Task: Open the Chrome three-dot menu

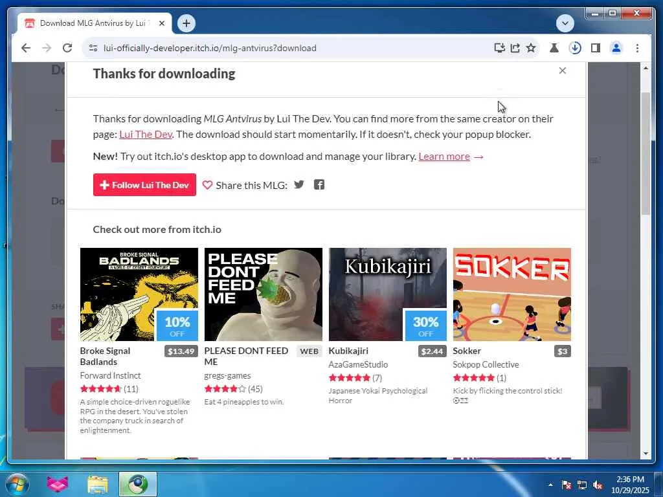Action: 637,48
